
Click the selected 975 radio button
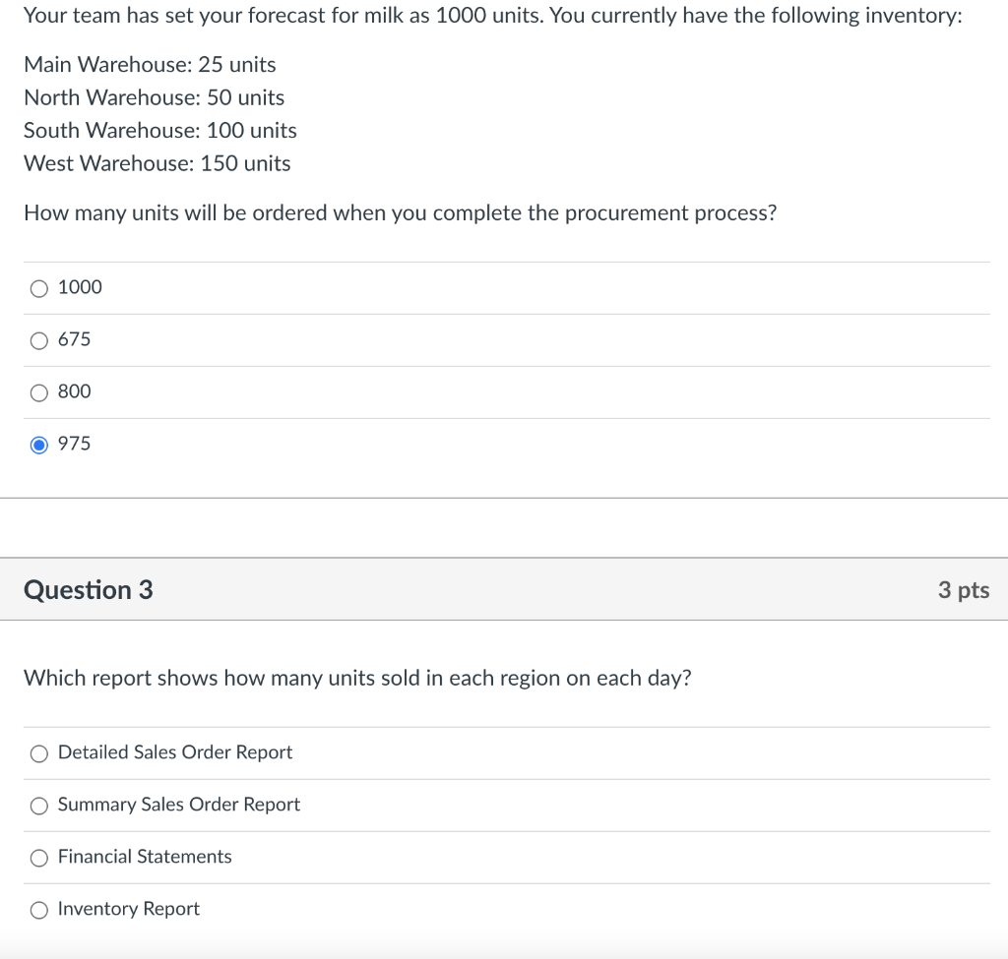(x=39, y=445)
